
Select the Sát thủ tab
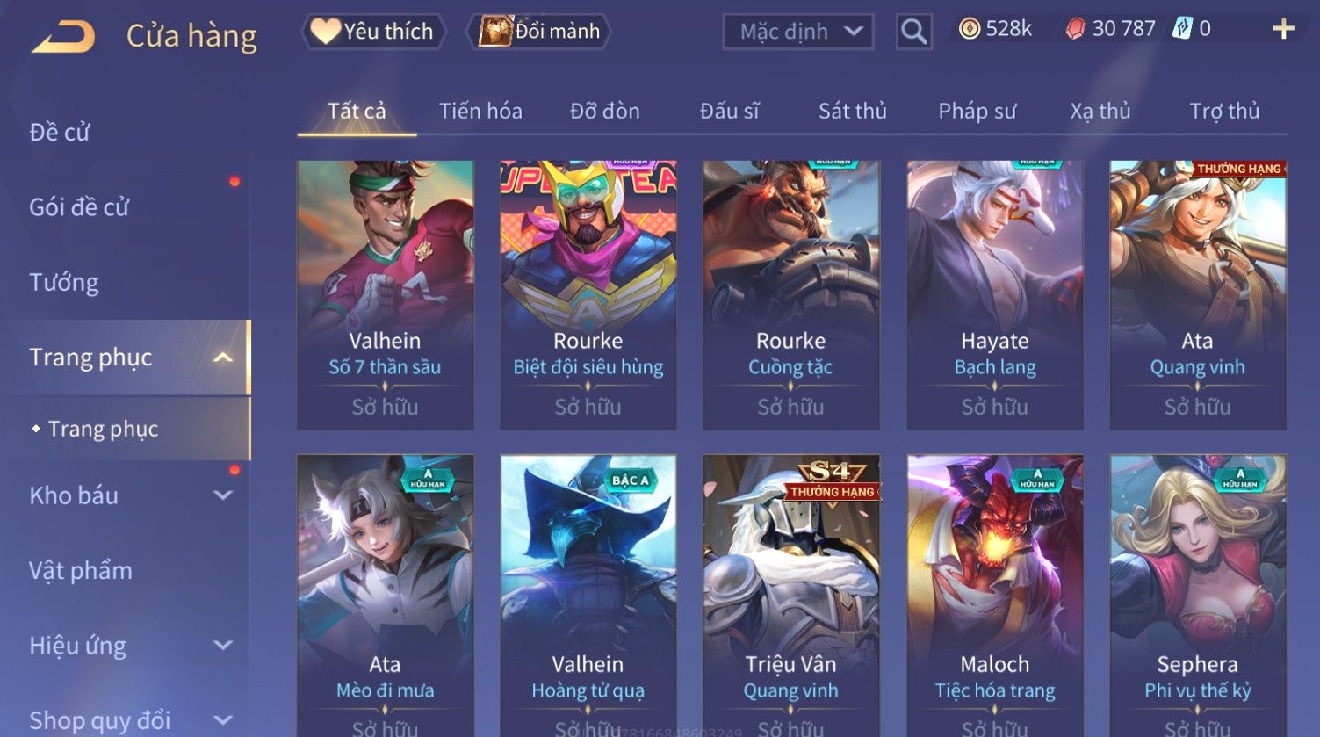pos(852,111)
